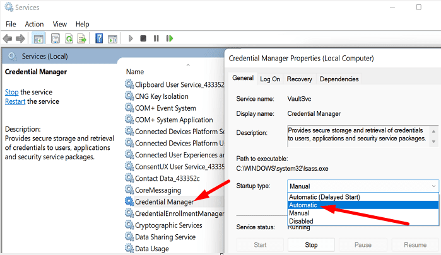
Task: Refresh the services list
Action: coord(69,38)
